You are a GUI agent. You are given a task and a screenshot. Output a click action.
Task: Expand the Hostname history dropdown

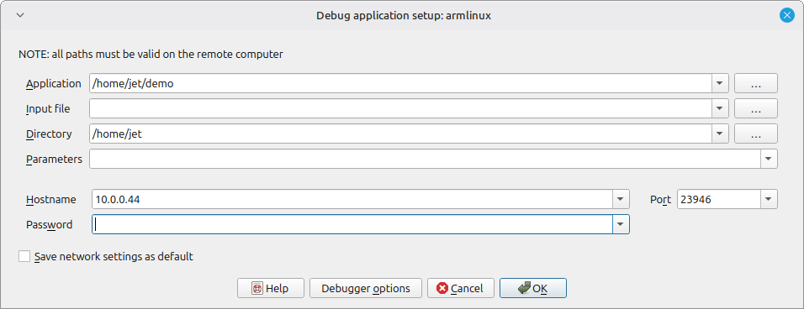point(621,199)
